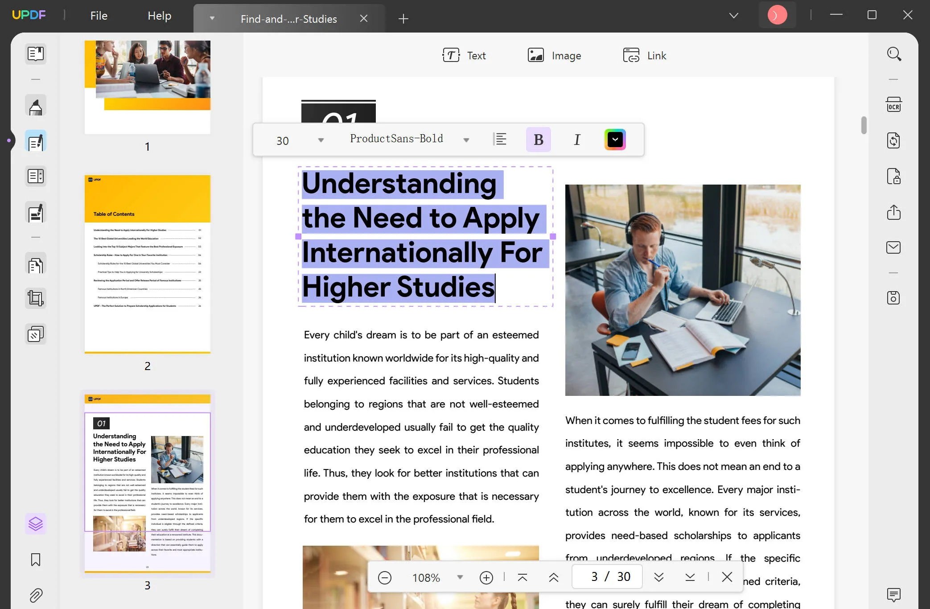Click the text color swatch dropdown arrow
This screenshot has height=609, width=930.
click(x=614, y=140)
